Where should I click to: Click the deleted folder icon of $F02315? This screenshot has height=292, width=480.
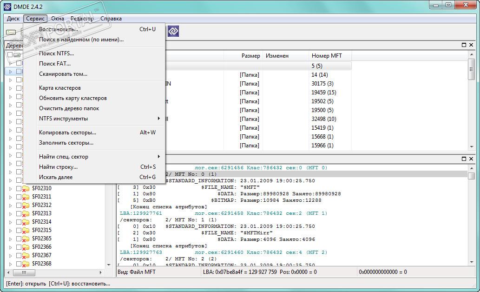(26, 231)
